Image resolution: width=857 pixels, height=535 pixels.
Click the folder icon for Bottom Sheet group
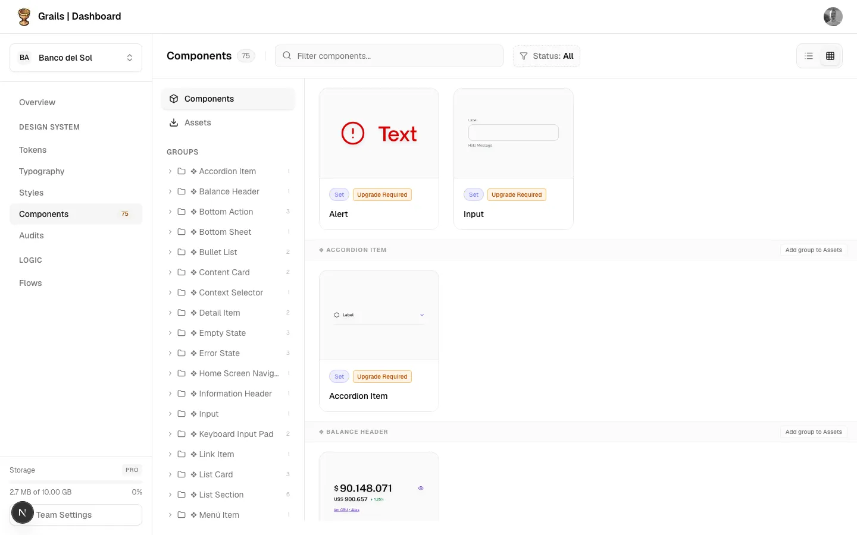(x=182, y=232)
